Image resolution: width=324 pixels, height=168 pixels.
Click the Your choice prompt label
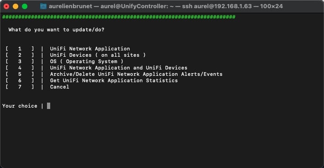point(20,106)
